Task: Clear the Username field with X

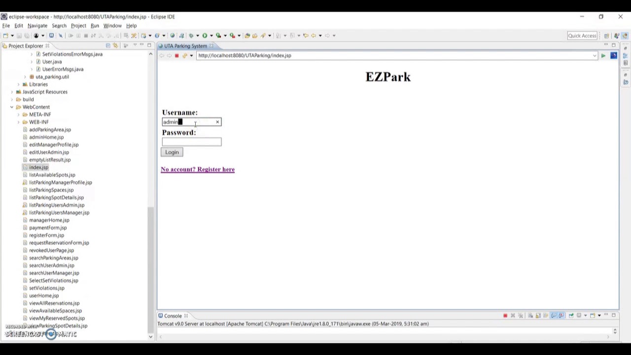Action: [217, 122]
